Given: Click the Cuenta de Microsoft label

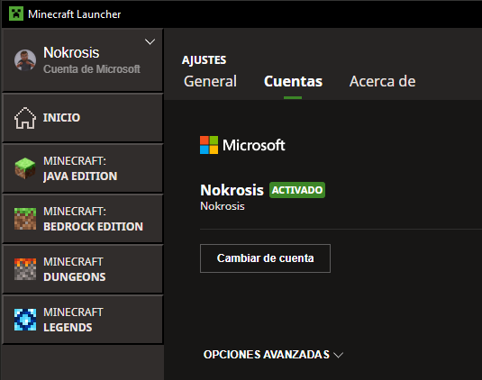Looking at the screenshot, I should pos(92,69).
